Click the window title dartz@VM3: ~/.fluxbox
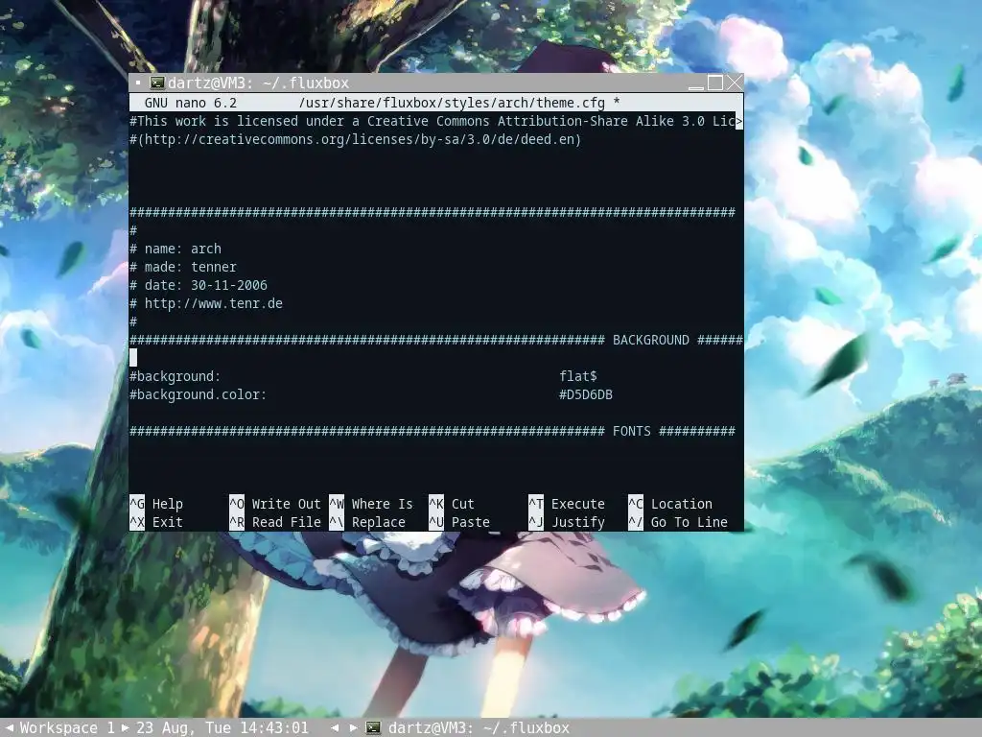The image size is (982, 737). pyautogui.click(x=258, y=83)
